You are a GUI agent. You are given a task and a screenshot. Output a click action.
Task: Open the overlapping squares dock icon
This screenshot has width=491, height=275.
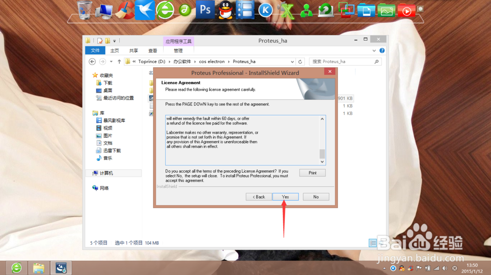pos(346,10)
